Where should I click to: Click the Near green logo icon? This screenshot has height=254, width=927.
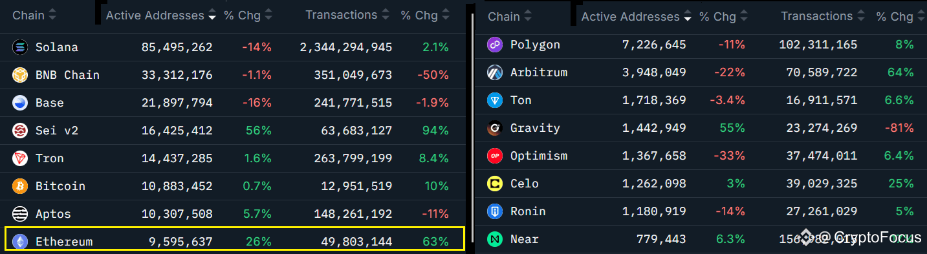[x=495, y=239]
